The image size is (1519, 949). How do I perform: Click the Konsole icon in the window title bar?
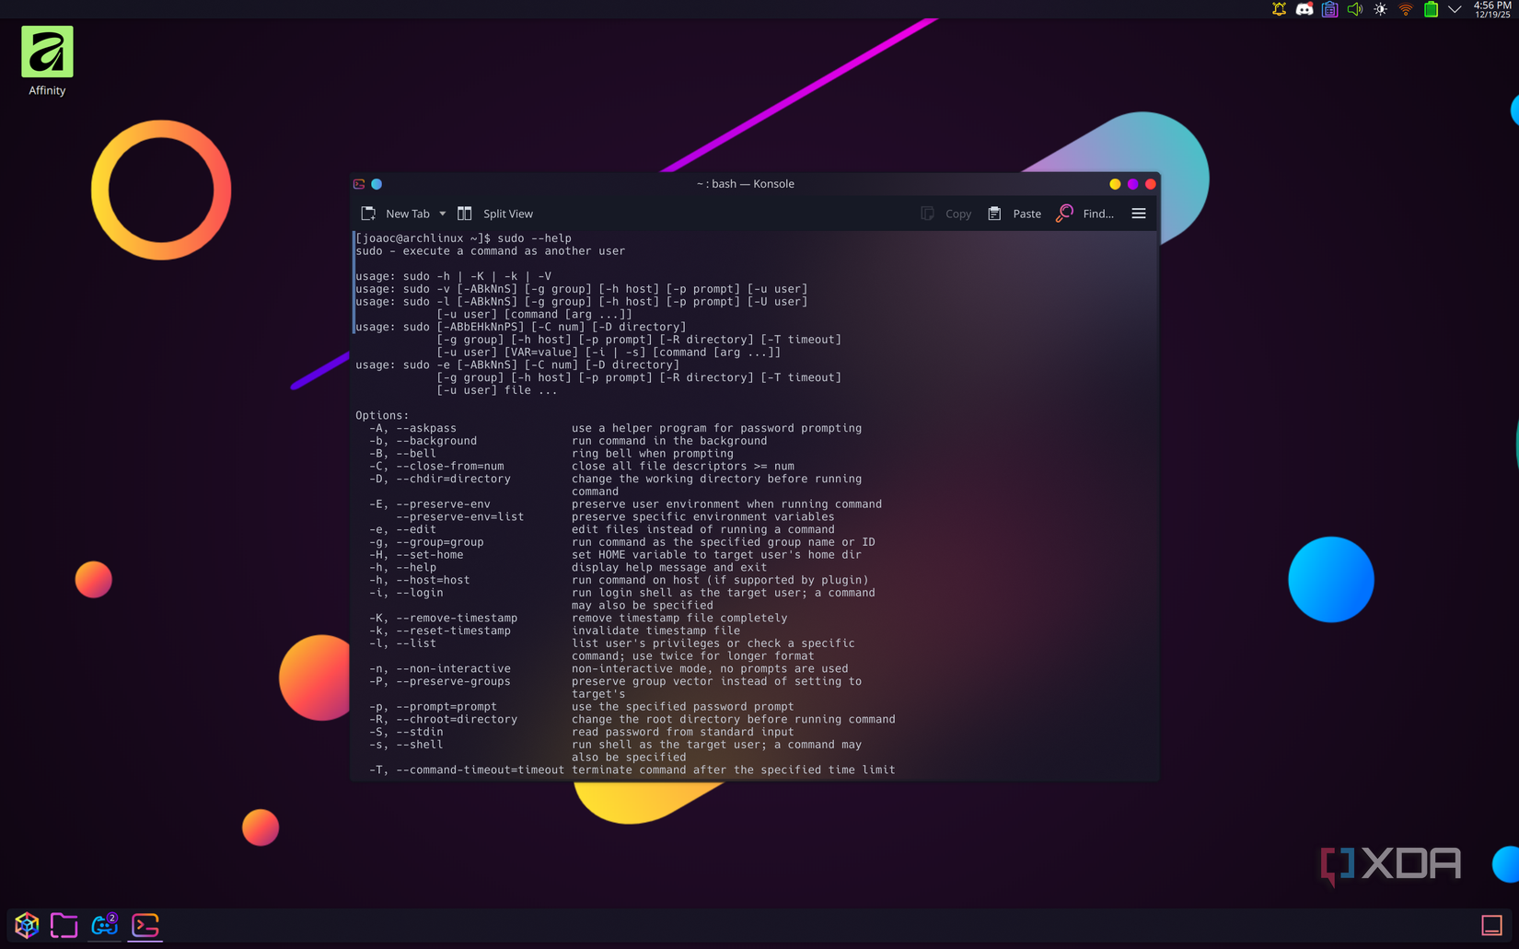[359, 183]
